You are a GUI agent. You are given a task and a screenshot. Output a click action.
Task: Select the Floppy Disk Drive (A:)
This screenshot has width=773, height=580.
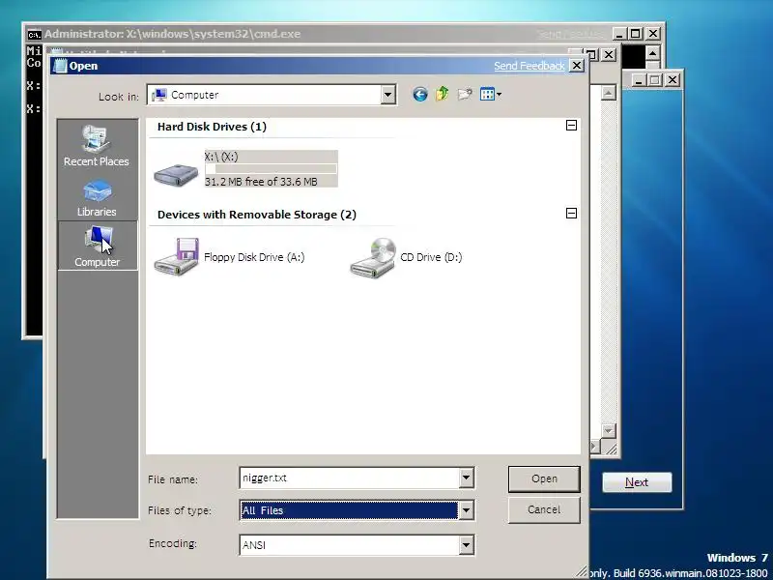tap(229, 257)
